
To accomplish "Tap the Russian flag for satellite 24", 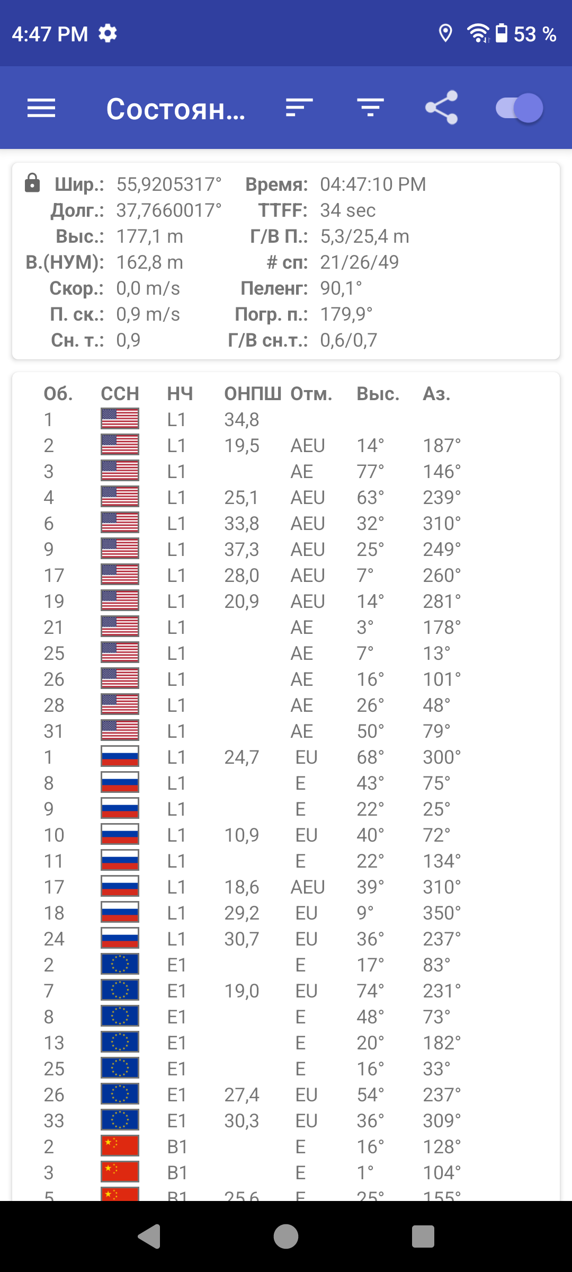I will 120,939.
